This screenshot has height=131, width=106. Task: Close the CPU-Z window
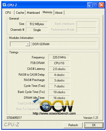click(x=102, y=5)
